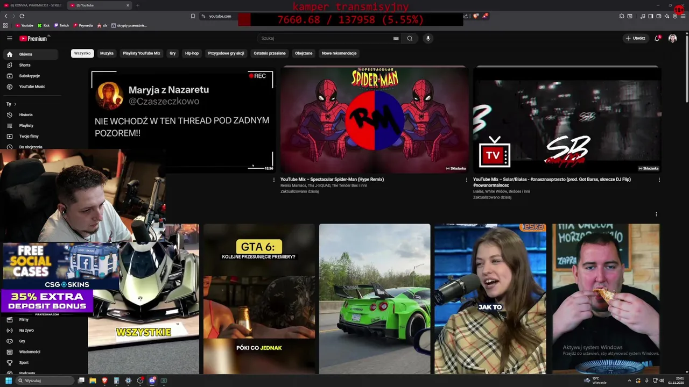Open Historia in the sidebar

30,114
